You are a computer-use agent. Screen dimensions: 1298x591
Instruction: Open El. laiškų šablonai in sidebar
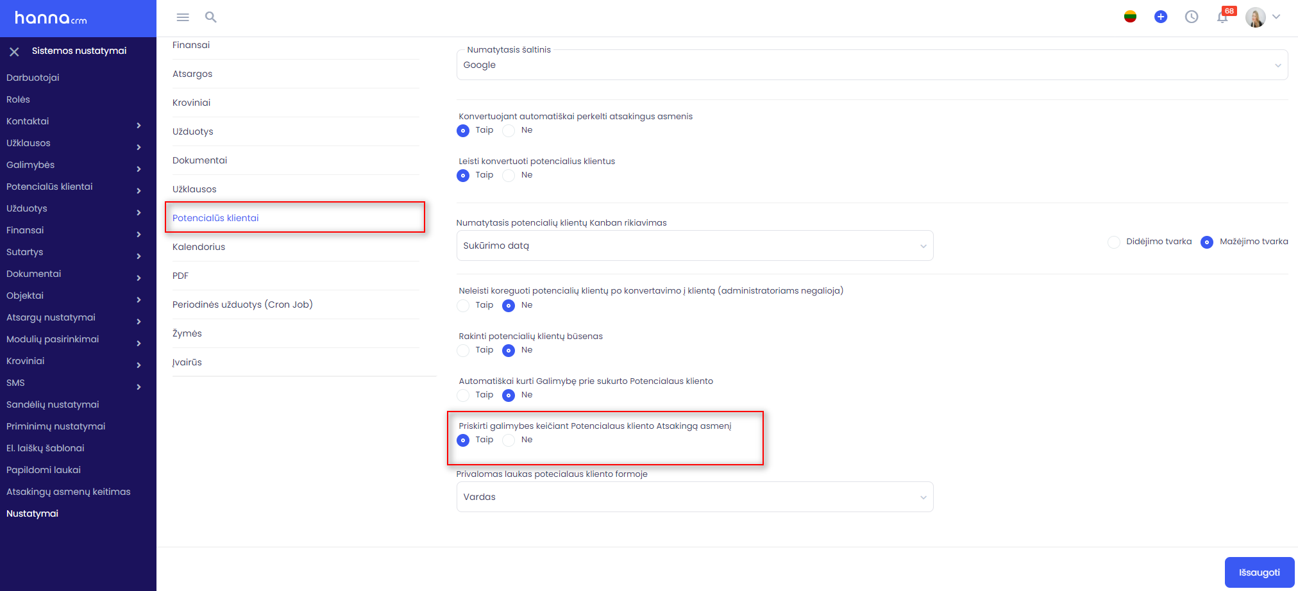point(45,448)
